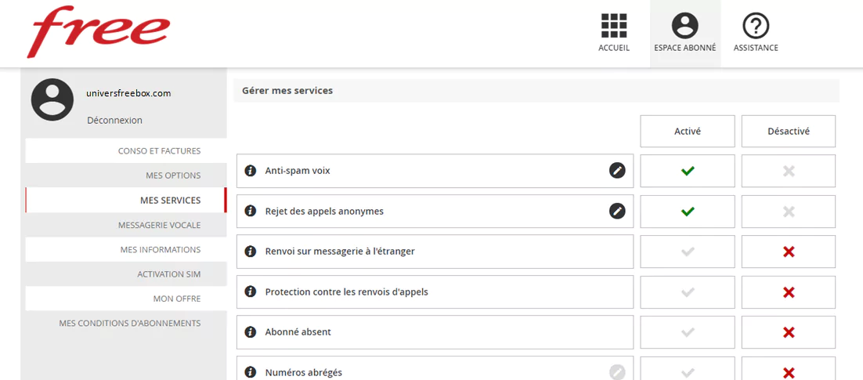Go to Messagerie Vocale section
863x380 pixels.
159,225
